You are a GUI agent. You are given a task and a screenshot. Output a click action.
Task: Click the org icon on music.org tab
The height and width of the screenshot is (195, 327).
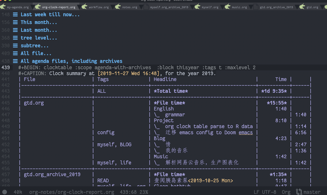228,7
